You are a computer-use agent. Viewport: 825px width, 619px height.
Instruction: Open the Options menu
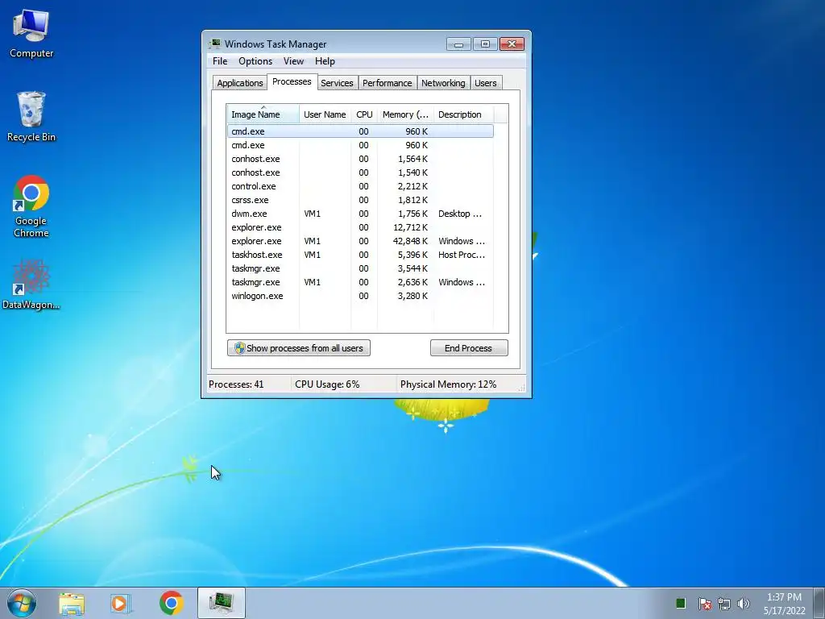click(x=255, y=61)
